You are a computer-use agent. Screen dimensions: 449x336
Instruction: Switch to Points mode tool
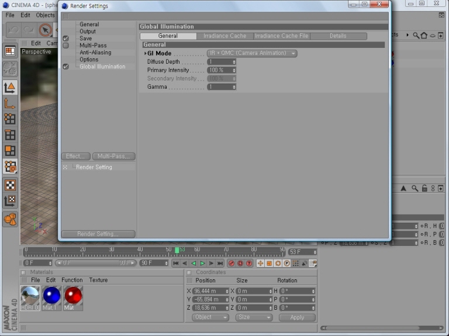pos(10,119)
